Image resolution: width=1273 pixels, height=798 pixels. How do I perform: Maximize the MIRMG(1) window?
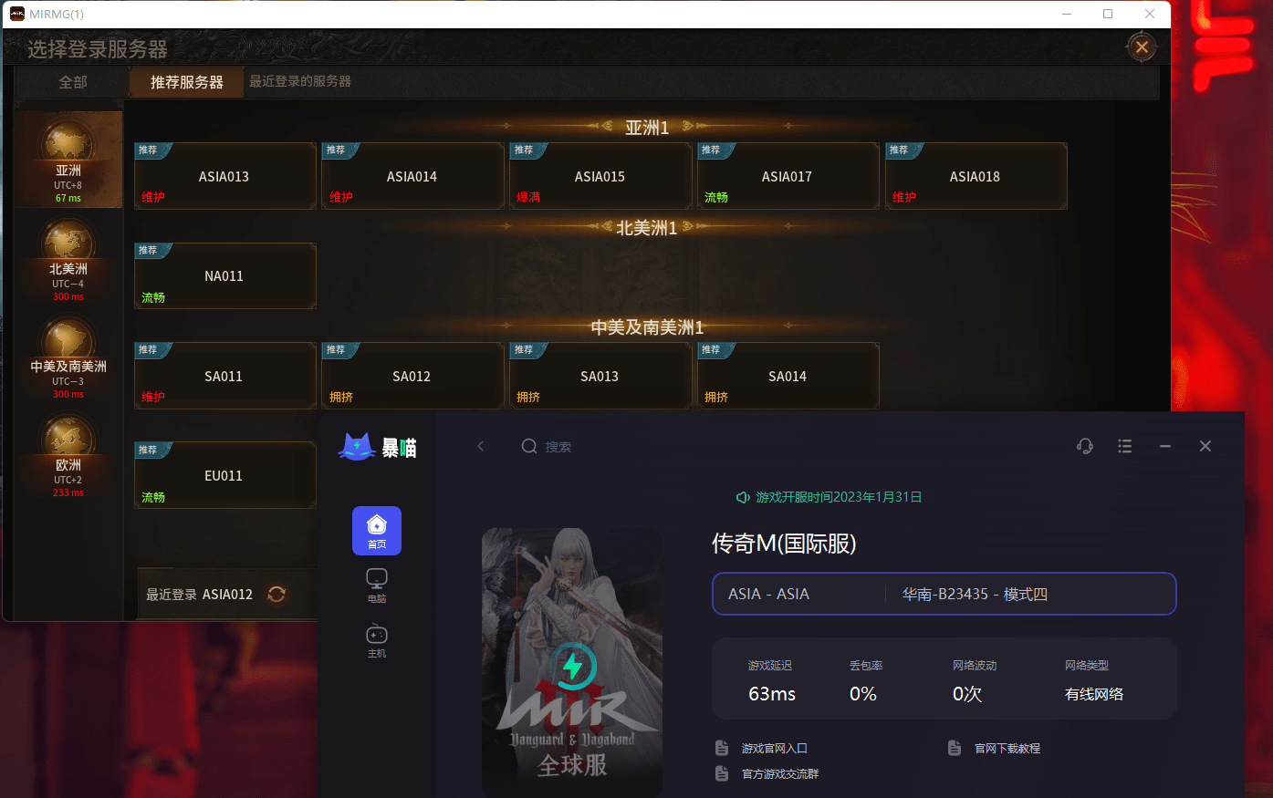[1108, 14]
